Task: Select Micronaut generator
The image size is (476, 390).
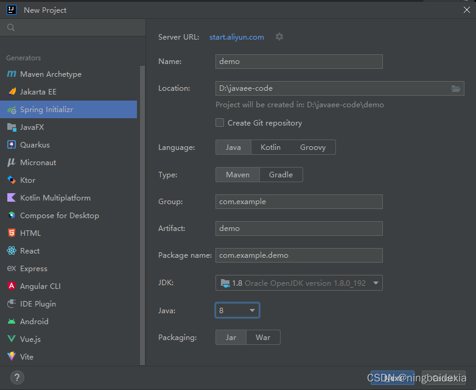Action: coord(68,162)
